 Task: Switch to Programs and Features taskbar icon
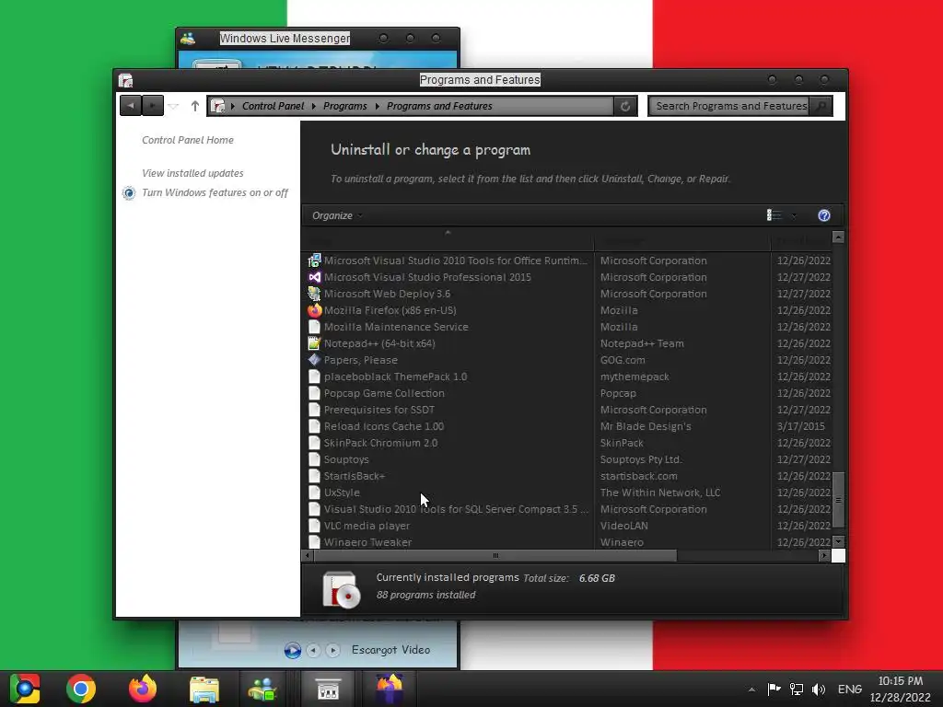328,689
